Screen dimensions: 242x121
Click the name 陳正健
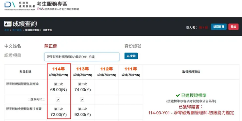point(51,46)
